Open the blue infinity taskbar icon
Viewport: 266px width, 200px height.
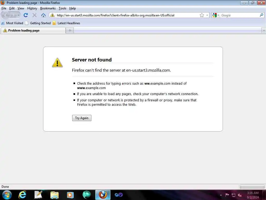(x=119, y=195)
